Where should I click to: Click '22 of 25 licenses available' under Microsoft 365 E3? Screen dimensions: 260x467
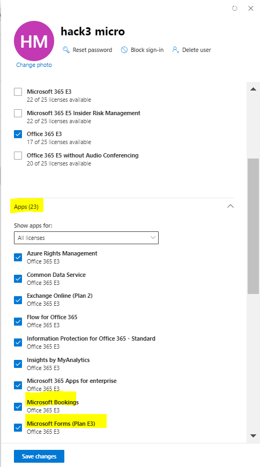click(59, 100)
